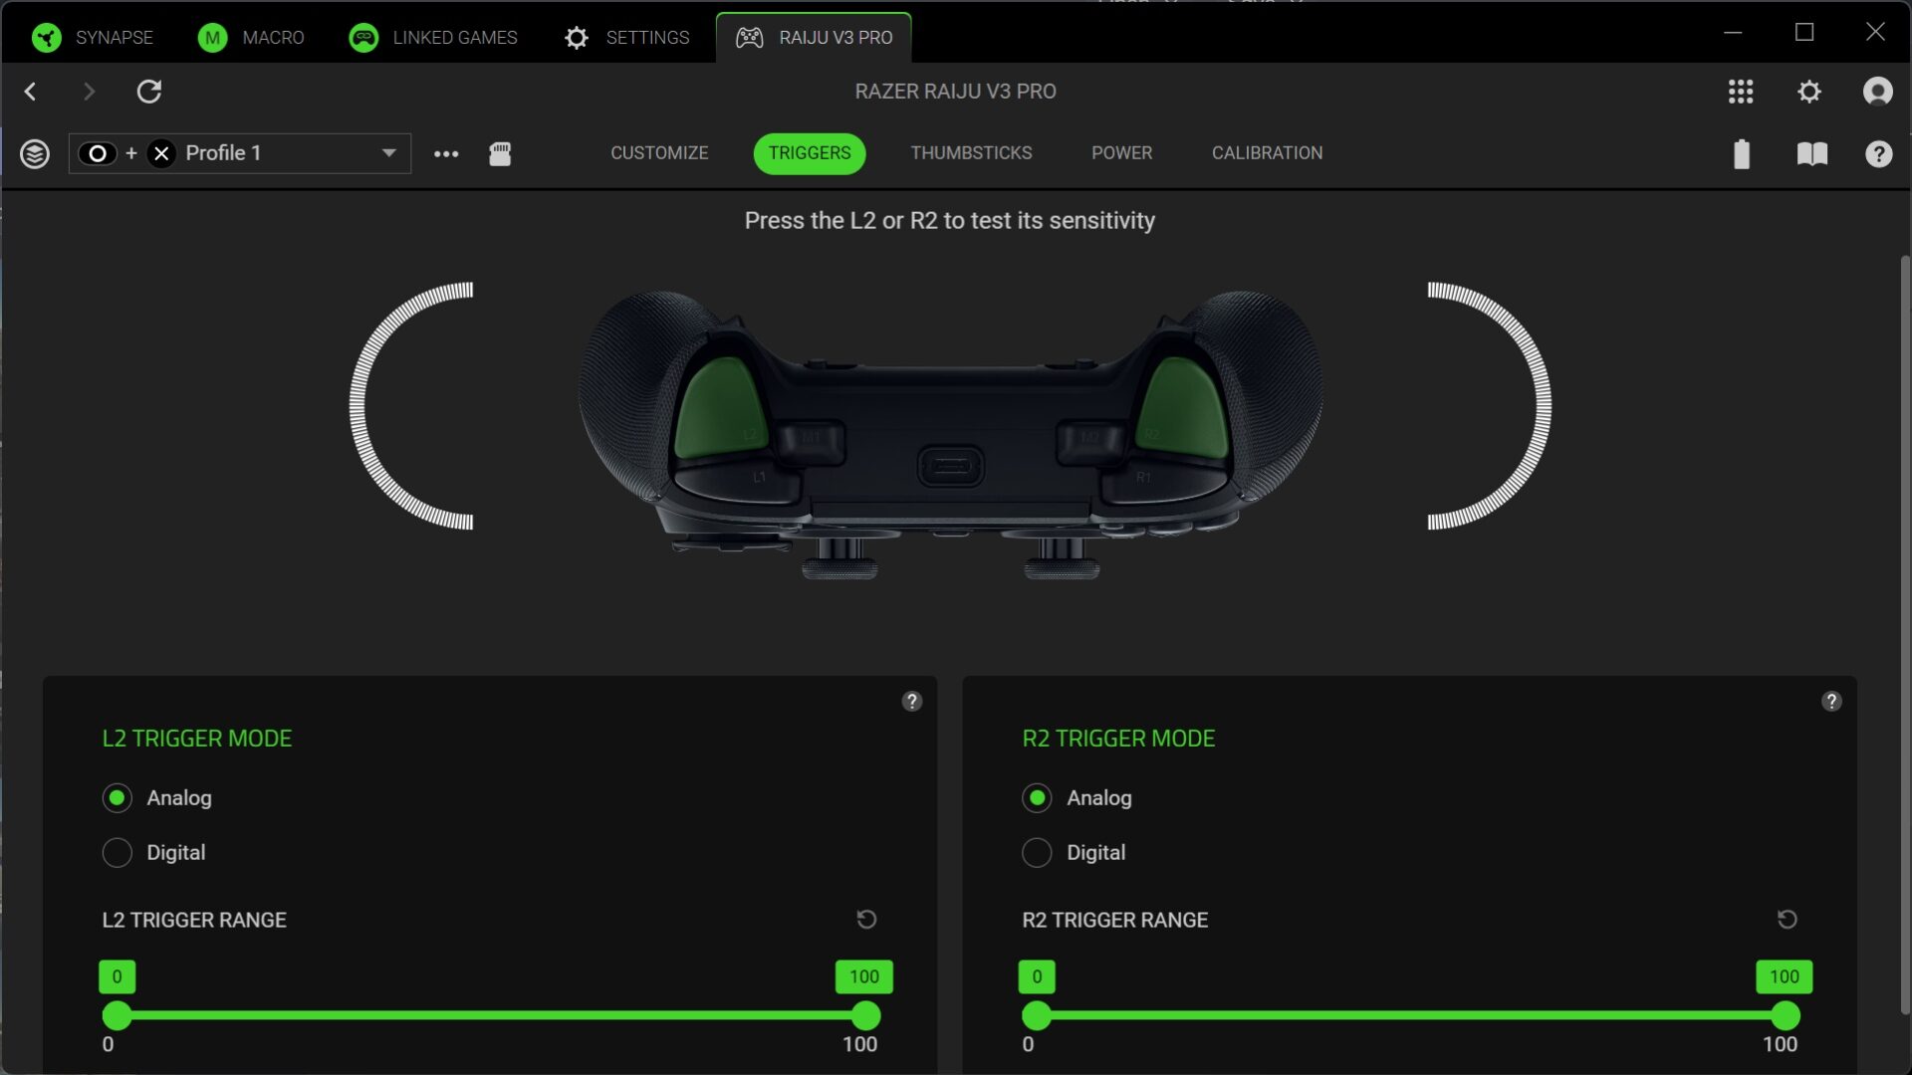Viewport: 1912px width, 1075px height.
Task: Expand the Profile 1 dropdown
Action: pos(388,153)
